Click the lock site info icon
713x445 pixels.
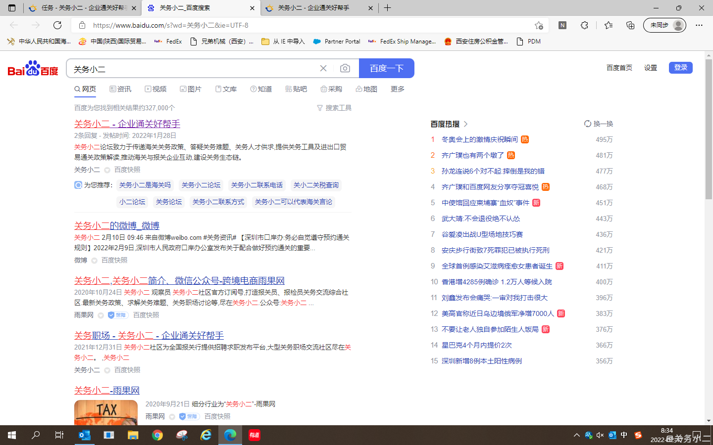pyautogui.click(x=82, y=25)
